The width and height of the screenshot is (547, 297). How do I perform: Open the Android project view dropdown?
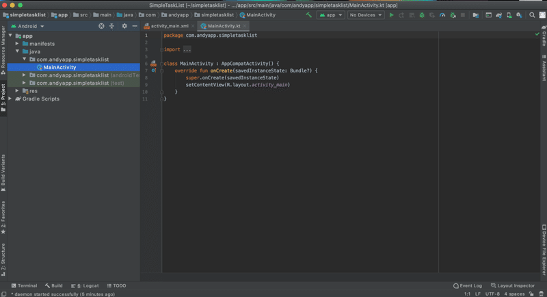(x=27, y=26)
